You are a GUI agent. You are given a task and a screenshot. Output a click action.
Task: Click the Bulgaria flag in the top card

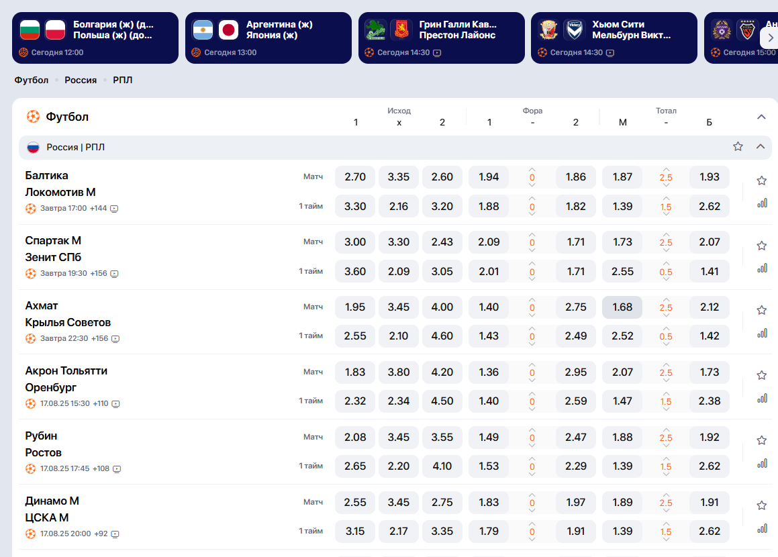(30, 30)
